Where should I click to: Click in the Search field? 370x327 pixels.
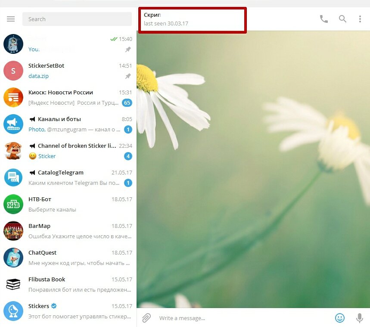[x=77, y=19]
